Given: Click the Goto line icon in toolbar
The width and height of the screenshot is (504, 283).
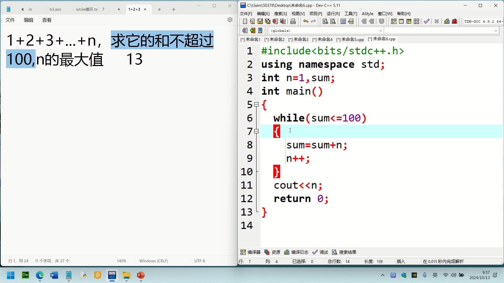Looking at the screenshot, I should click(351, 21).
